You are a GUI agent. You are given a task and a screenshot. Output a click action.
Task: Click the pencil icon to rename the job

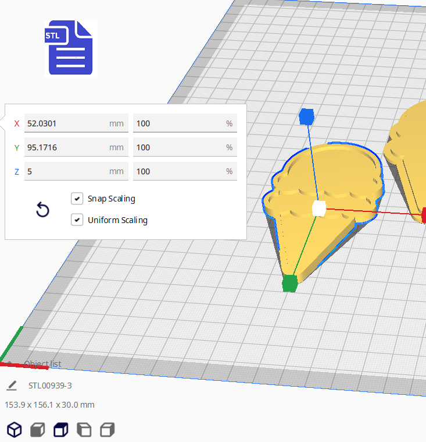click(x=12, y=386)
